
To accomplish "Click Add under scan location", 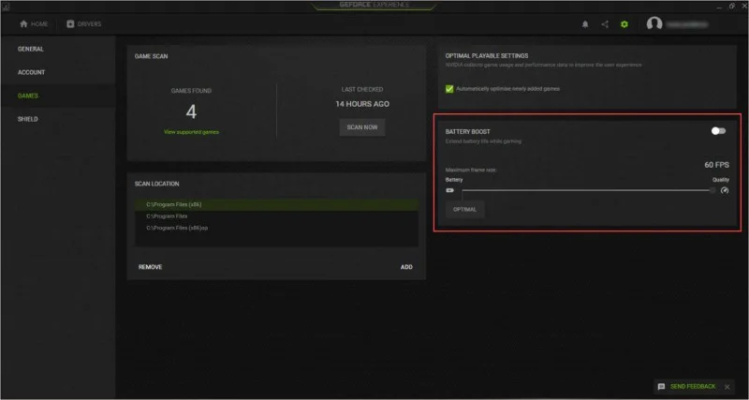I will [406, 267].
